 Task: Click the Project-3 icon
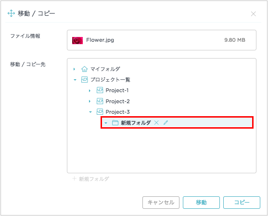point(100,112)
